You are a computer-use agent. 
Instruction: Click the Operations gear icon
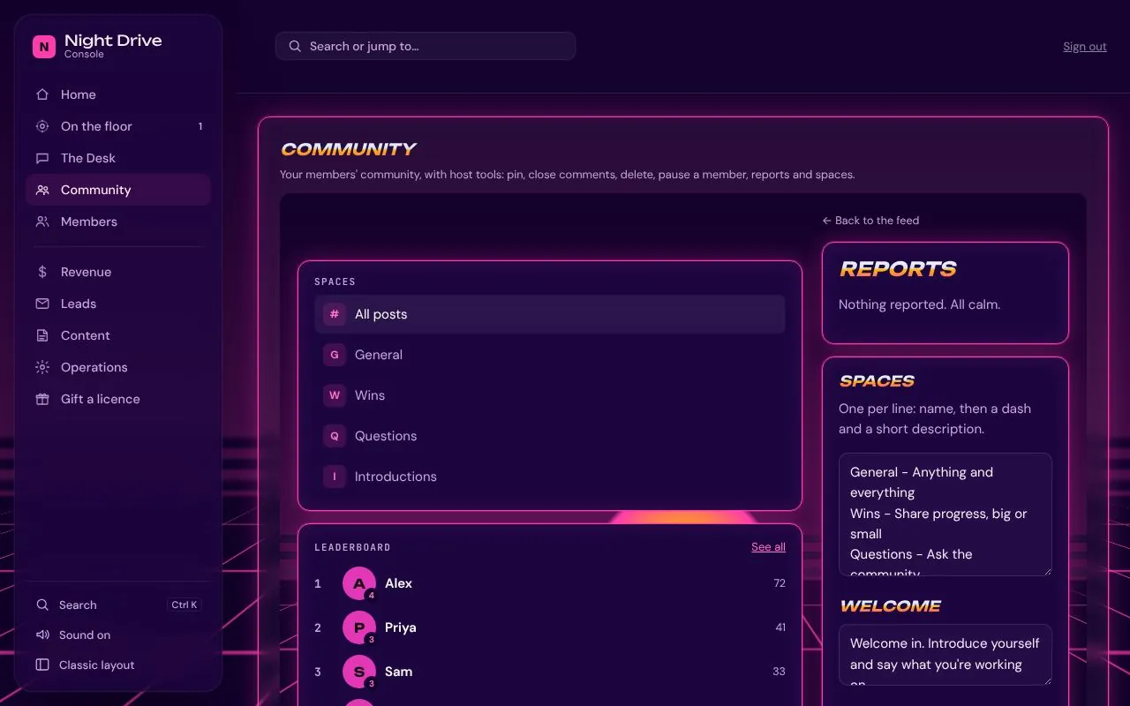tap(42, 367)
